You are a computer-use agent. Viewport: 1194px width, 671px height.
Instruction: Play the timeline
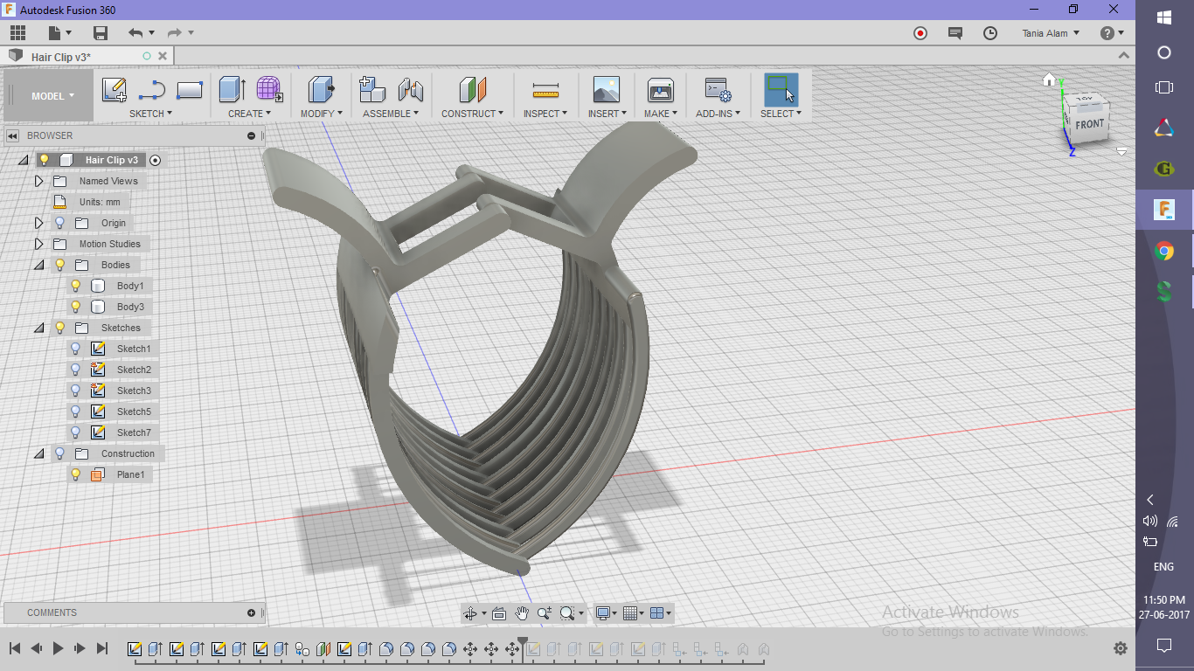(x=59, y=648)
